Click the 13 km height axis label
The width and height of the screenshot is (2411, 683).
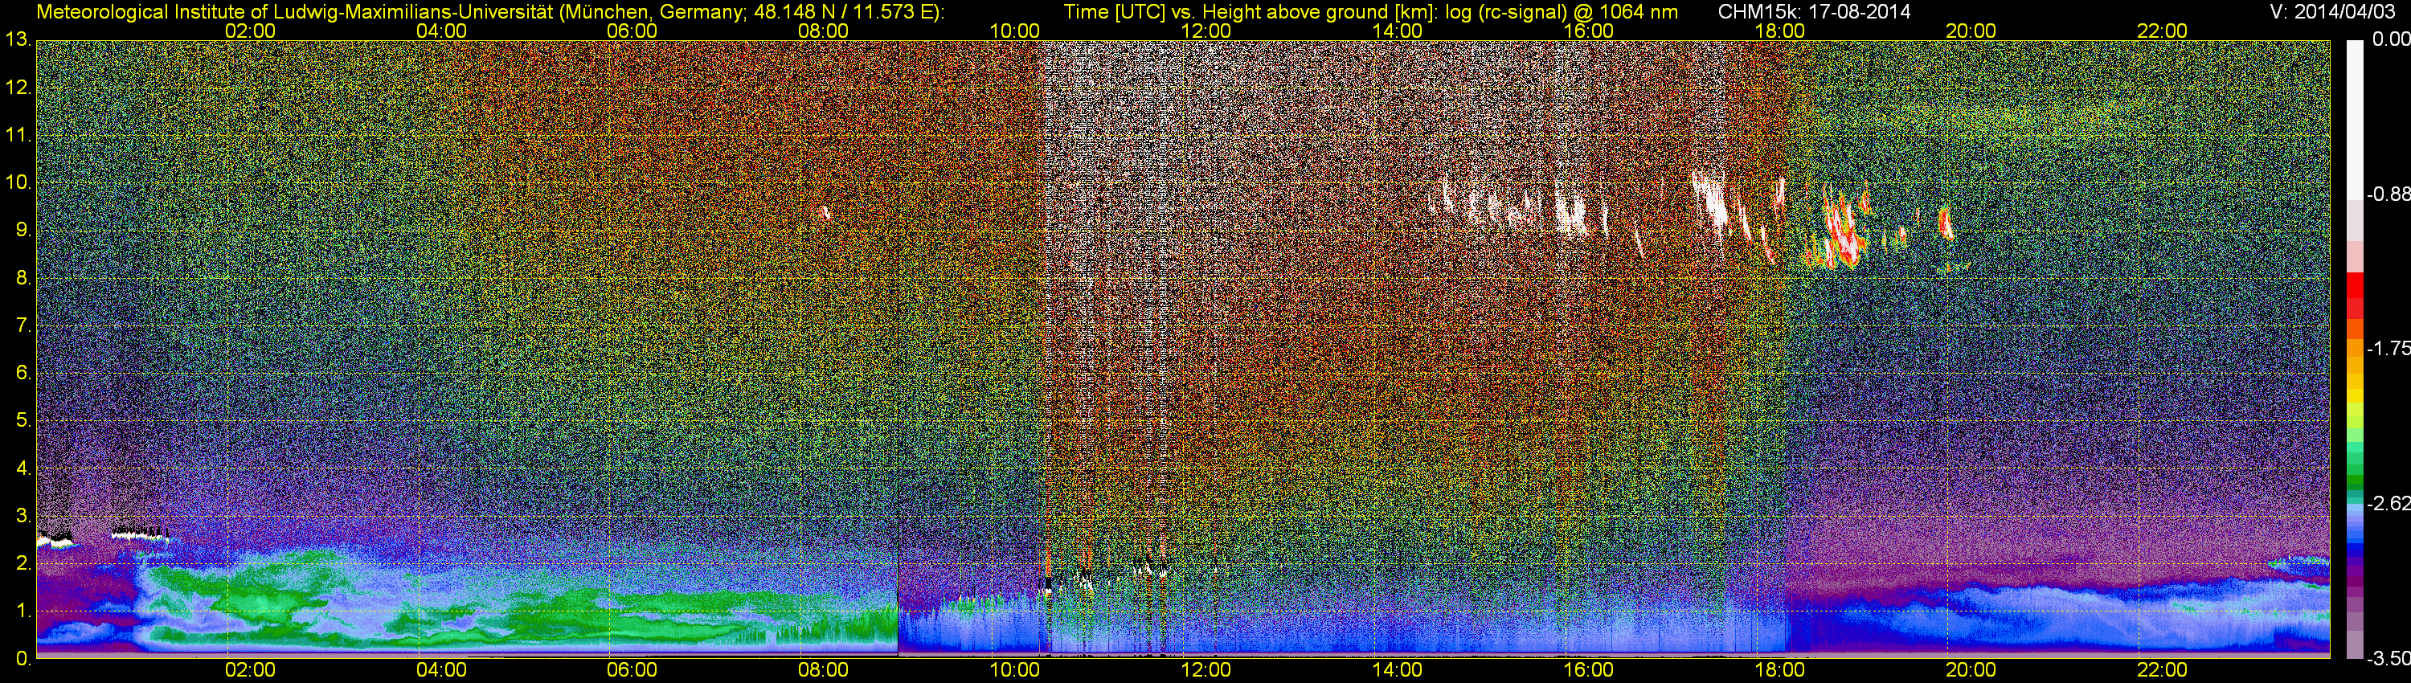17,40
